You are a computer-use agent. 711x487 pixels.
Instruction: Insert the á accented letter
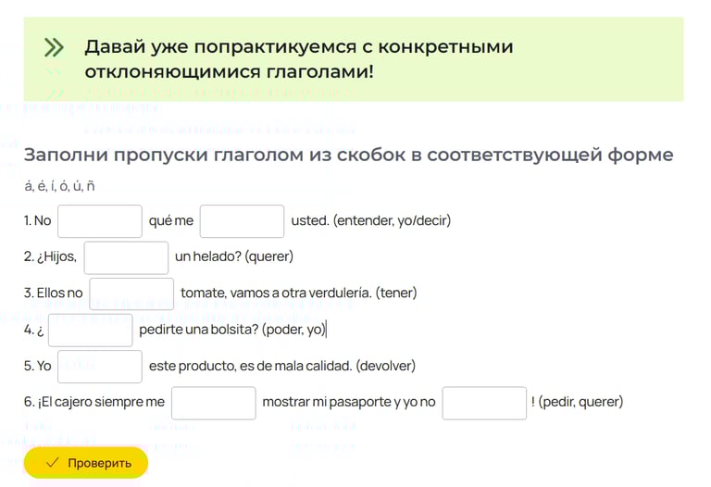click(x=29, y=186)
